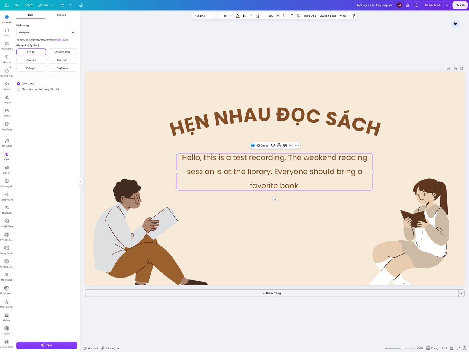Choose the Bản gốc tone
469x352 pixels.
(x=31, y=52)
